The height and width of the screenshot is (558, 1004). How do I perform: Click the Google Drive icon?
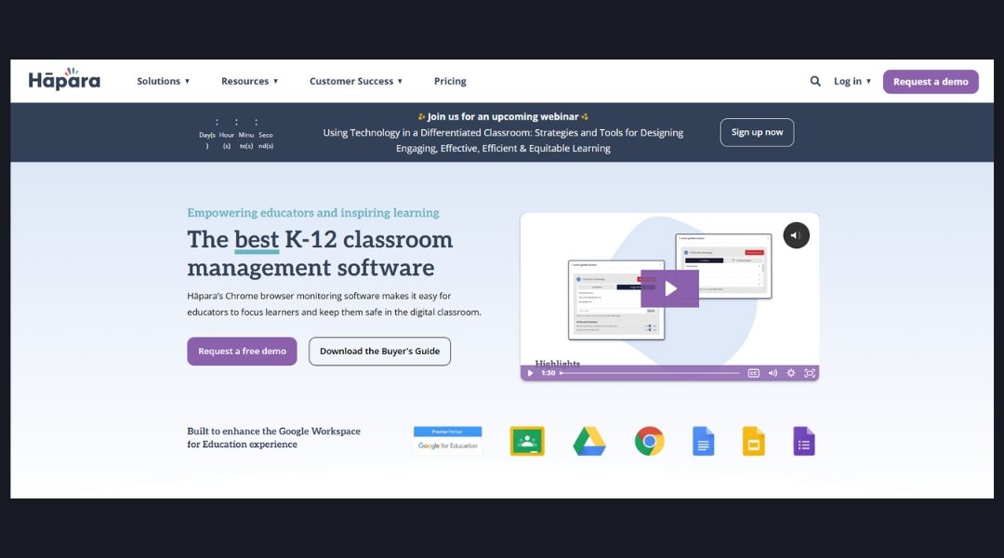[x=589, y=442]
